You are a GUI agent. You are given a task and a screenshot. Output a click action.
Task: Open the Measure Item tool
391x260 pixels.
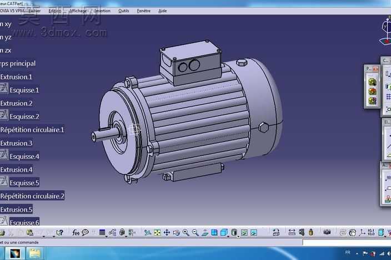302,233
